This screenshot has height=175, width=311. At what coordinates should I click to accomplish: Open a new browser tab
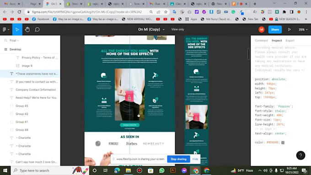coord(255,4)
